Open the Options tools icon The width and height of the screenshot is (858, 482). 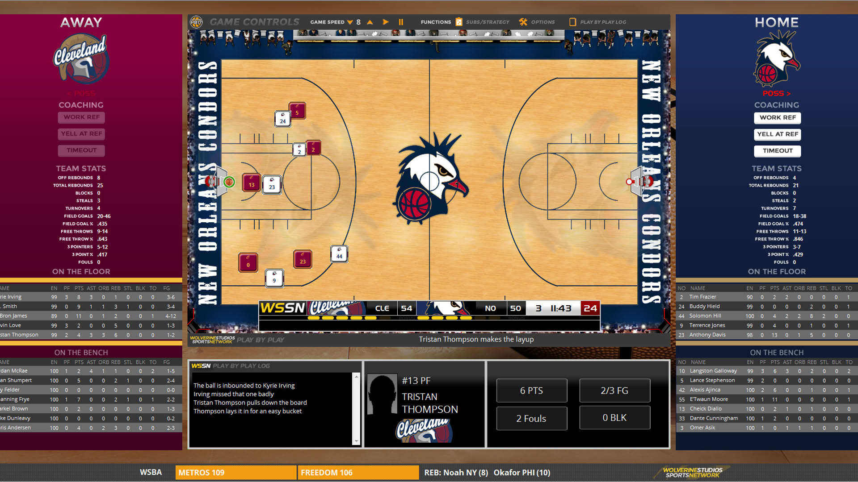point(523,22)
